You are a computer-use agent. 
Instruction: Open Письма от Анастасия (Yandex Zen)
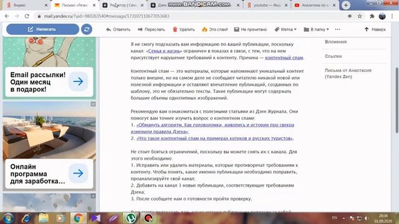click(348, 73)
